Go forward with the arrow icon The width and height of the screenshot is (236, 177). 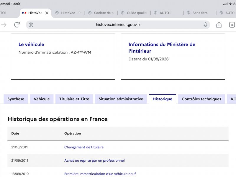click(x=4, y=25)
